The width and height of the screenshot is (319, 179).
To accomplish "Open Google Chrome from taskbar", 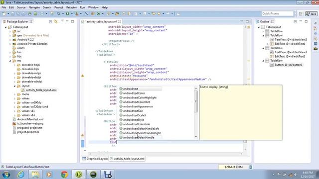I will click(x=64, y=175).
